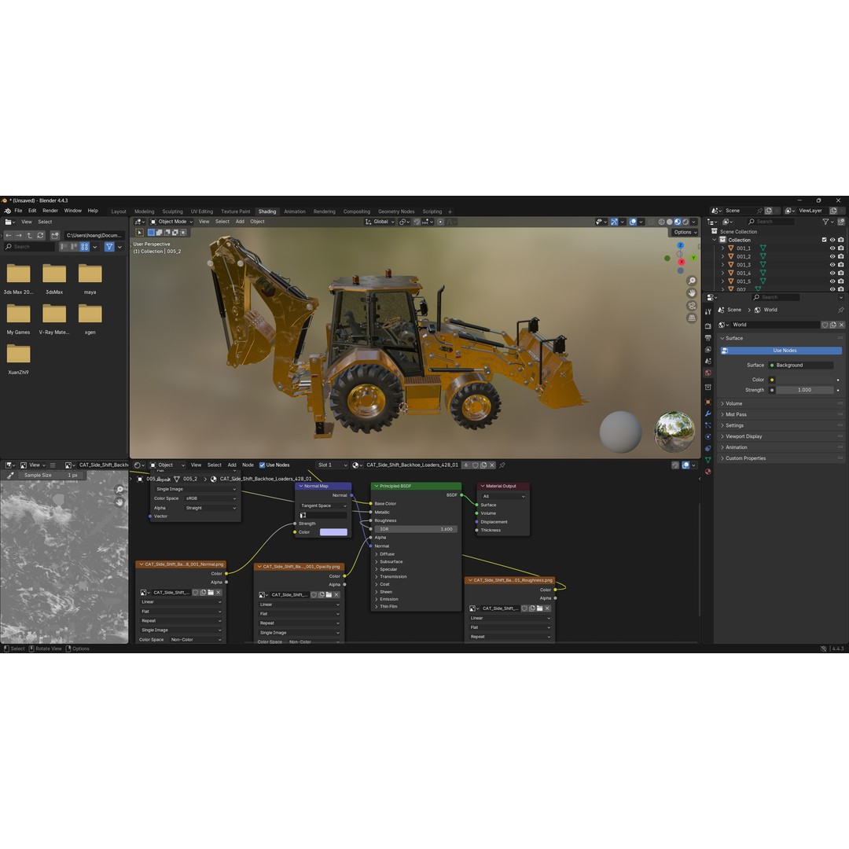Switch to the Modeling workspace tab
Viewport: 849px width, 849px height.
(144, 211)
